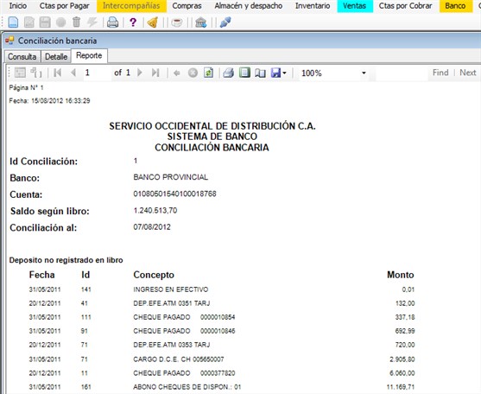Click the blue plug connection icon
The image size is (481, 394).
(225, 22)
